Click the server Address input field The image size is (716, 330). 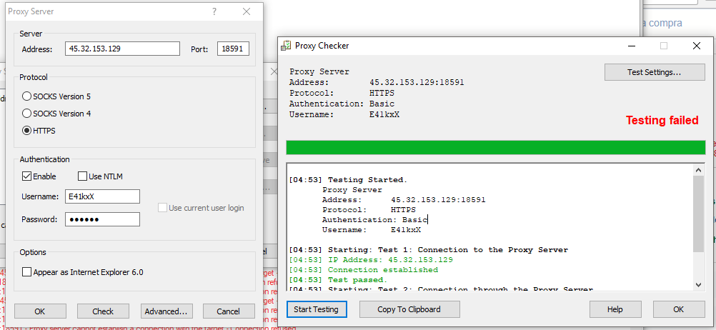click(122, 49)
